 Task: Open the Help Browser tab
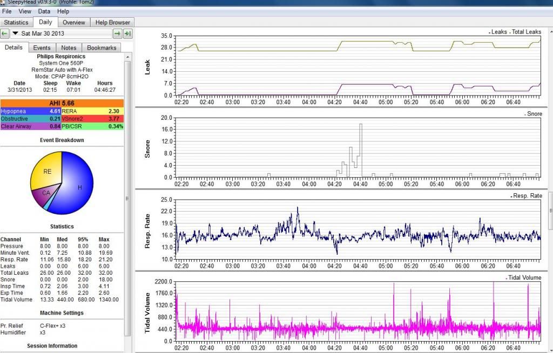112,23
